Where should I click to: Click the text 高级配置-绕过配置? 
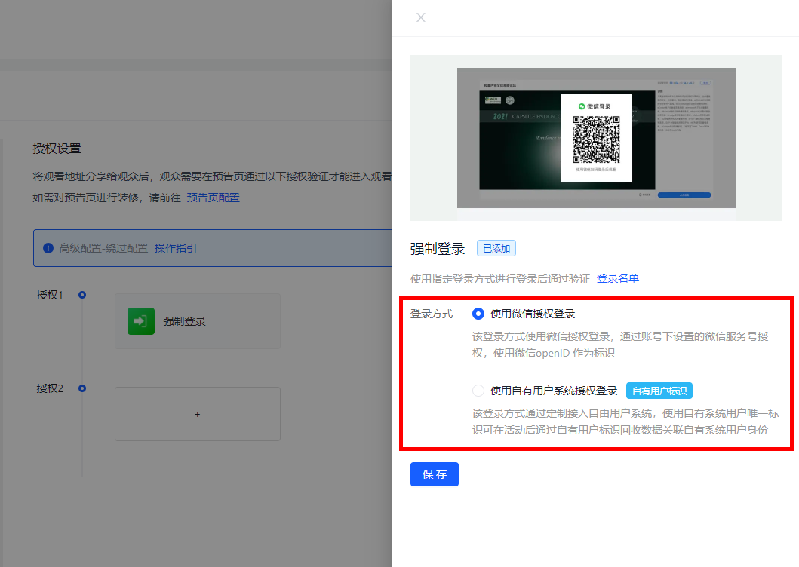click(x=103, y=248)
